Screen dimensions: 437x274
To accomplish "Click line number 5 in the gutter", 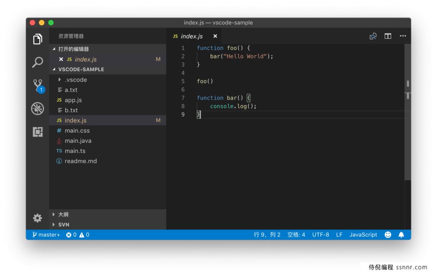I will click(x=183, y=81).
